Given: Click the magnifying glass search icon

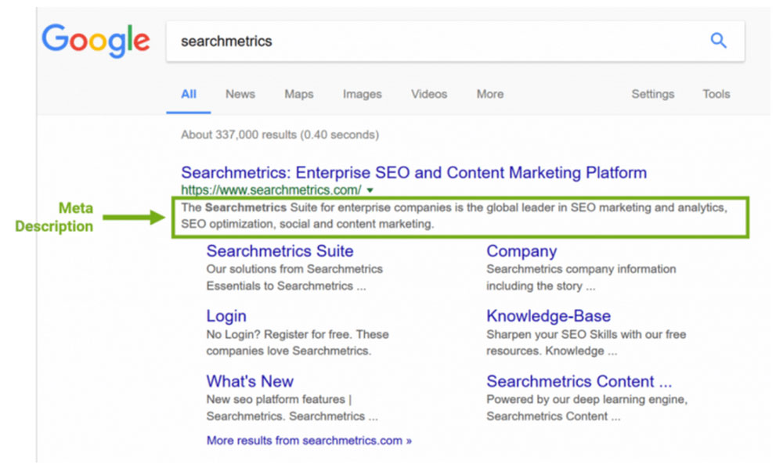Looking at the screenshot, I should 718,41.
